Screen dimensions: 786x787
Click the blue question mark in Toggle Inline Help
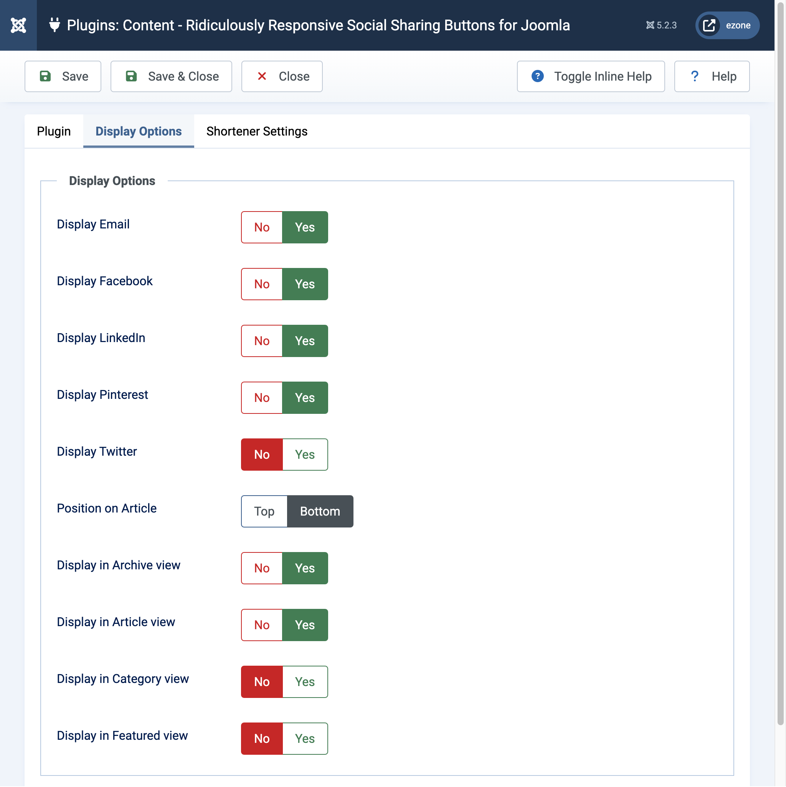(538, 76)
